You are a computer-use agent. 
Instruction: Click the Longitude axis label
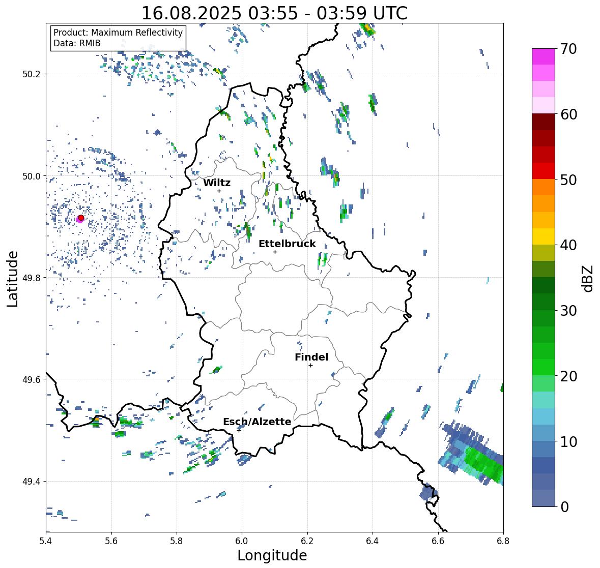[272, 555]
